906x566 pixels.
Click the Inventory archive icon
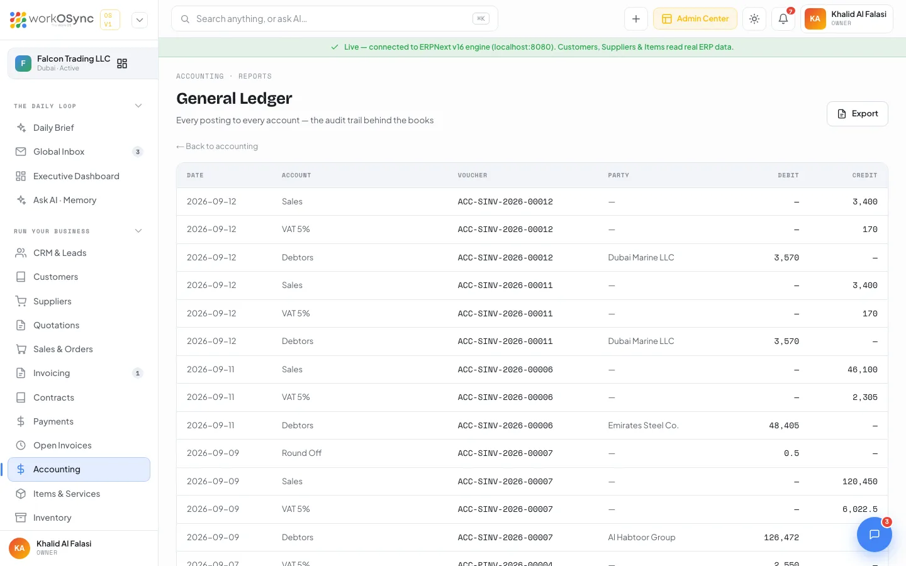[21, 518]
